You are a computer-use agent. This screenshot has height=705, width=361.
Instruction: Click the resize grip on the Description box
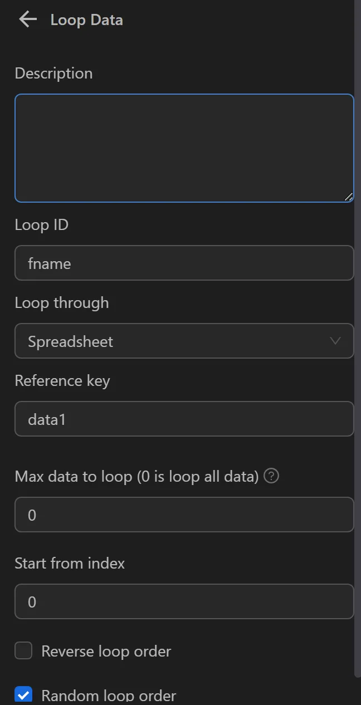(x=349, y=196)
